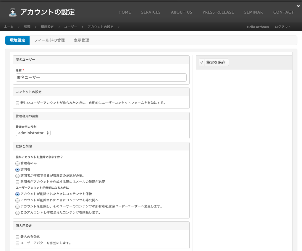This screenshot has width=302, height=251.
Task: Open the SEMINAR menu item
Action: coord(253,12)
